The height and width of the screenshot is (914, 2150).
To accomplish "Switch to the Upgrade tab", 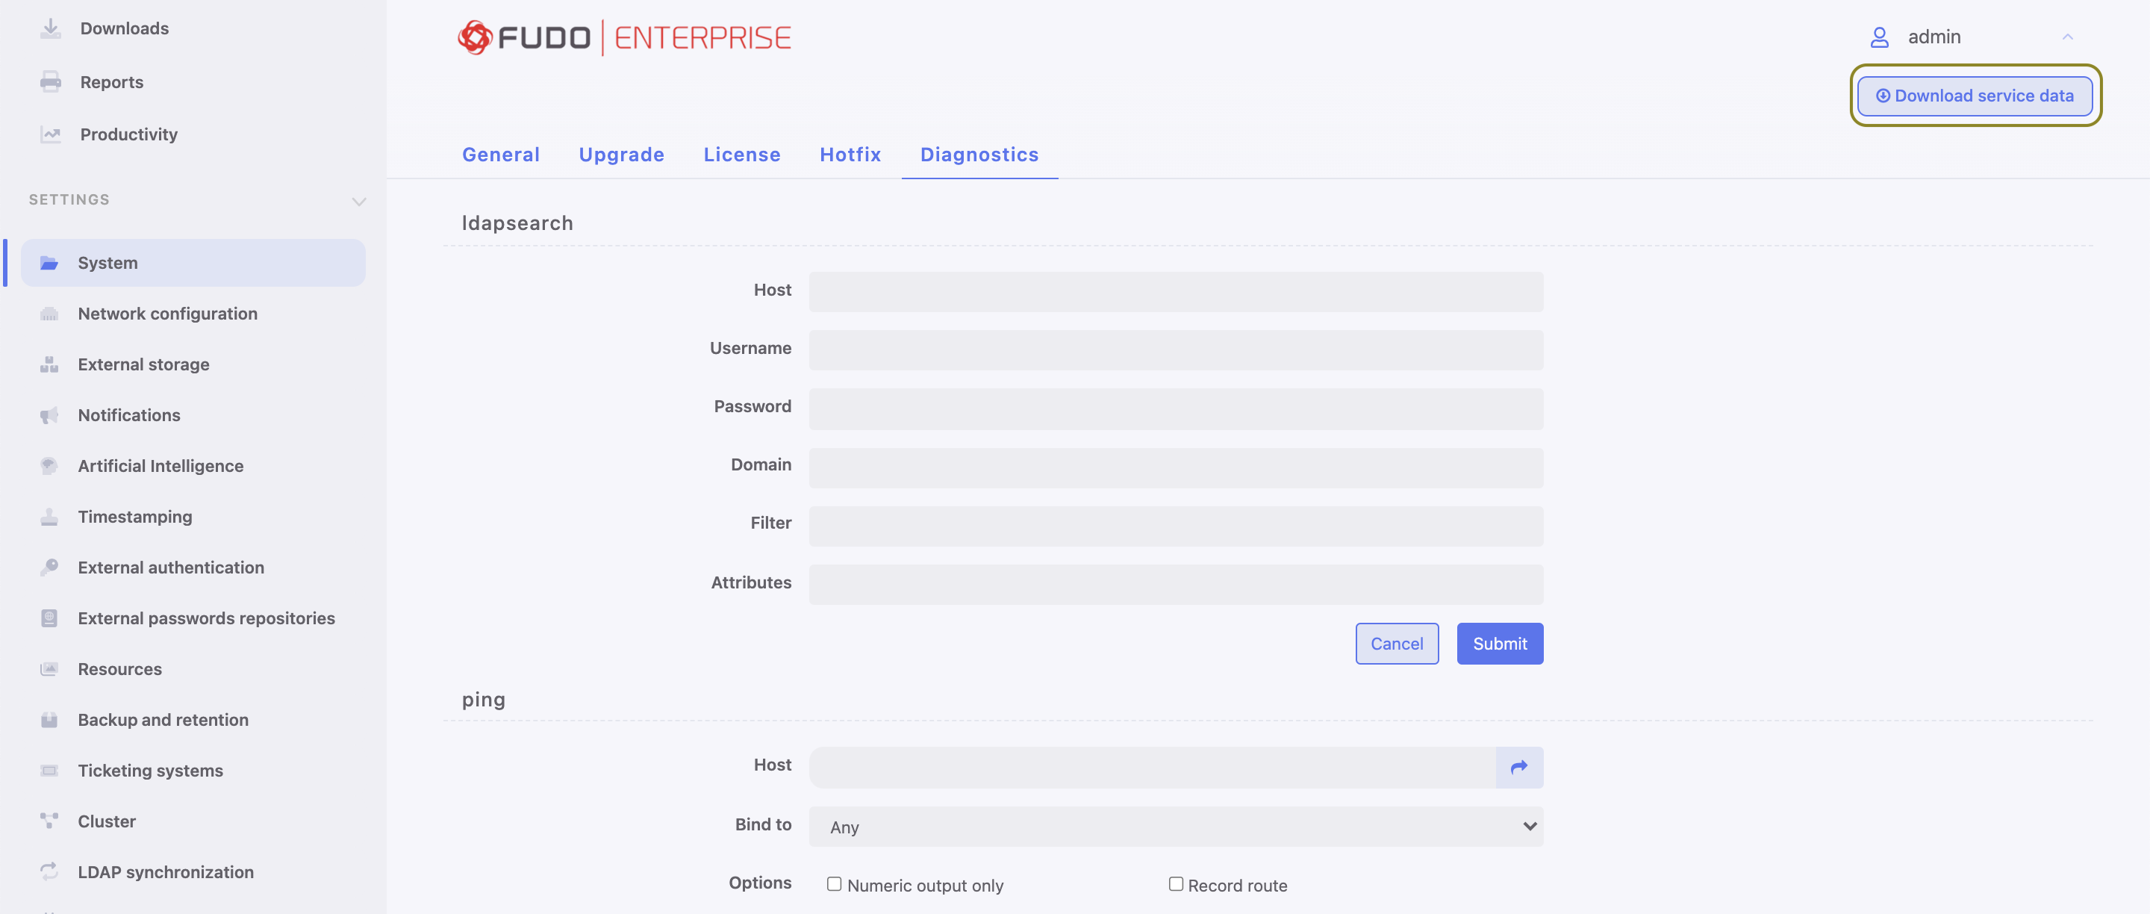I will (x=621, y=155).
